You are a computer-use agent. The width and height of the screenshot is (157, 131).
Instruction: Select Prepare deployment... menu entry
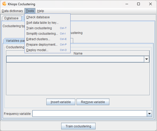[47, 45]
